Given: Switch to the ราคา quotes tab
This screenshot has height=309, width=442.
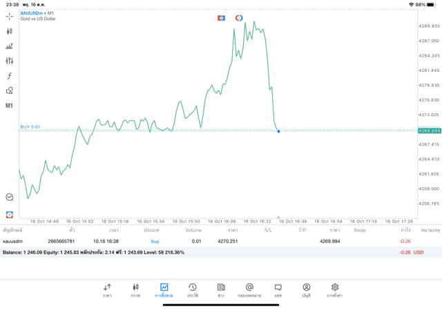Looking at the screenshot, I should [107, 290].
